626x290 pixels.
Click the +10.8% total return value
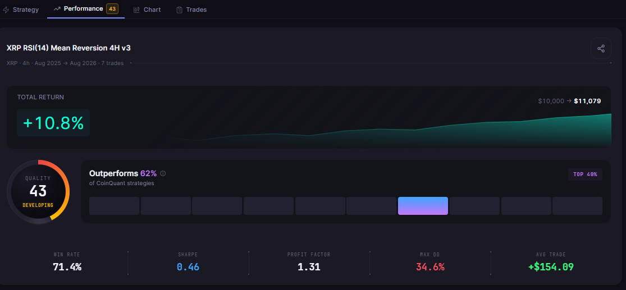[53, 123]
